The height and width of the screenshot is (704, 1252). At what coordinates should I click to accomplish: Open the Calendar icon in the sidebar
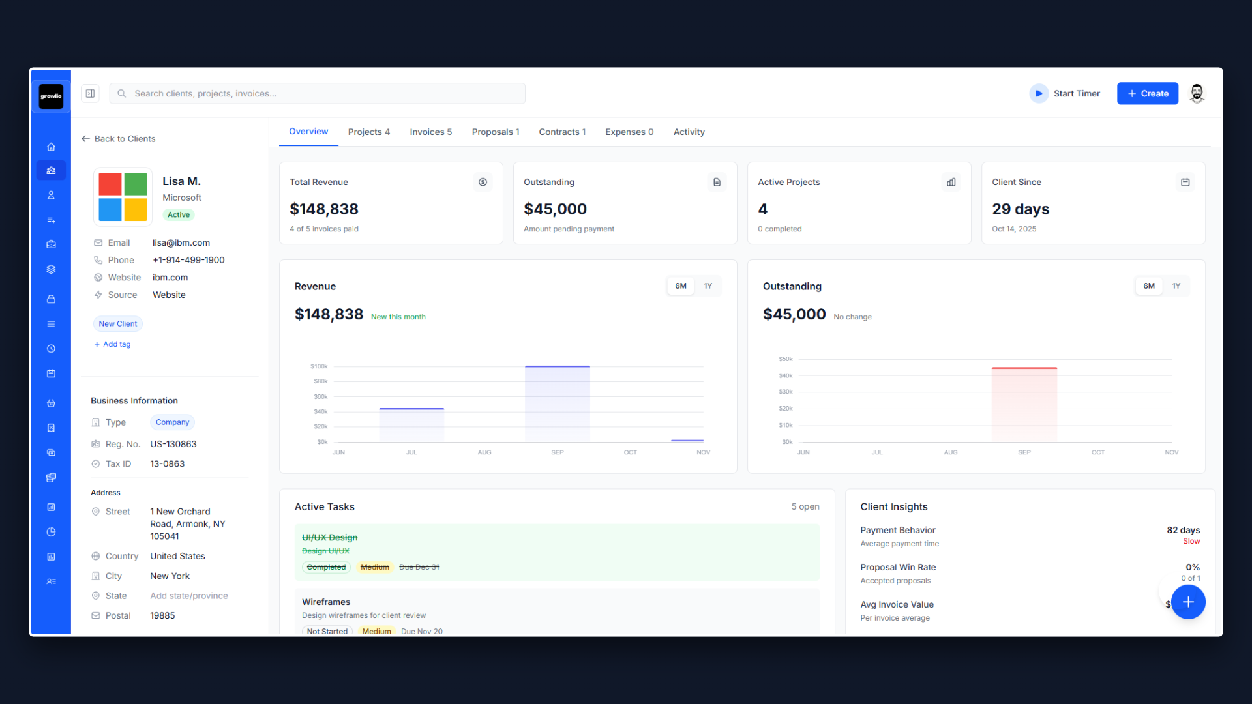(x=51, y=373)
